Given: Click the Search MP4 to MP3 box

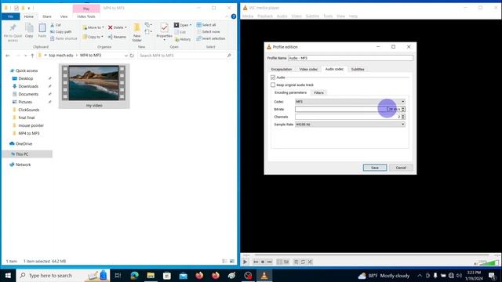Looking at the screenshot, I should pos(185,56).
